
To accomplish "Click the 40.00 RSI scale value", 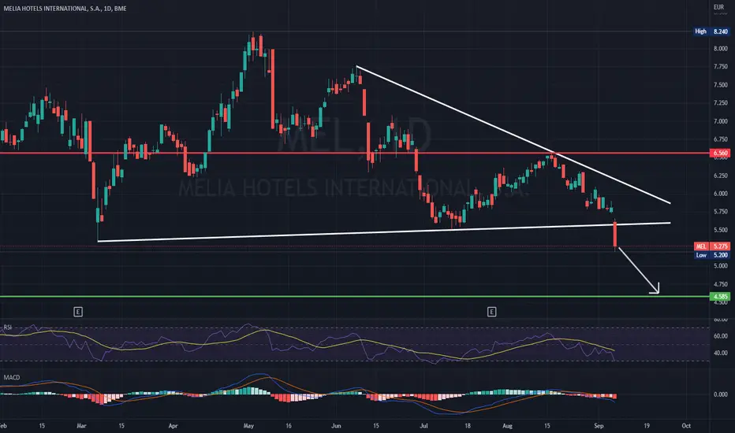I will point(721,353).
